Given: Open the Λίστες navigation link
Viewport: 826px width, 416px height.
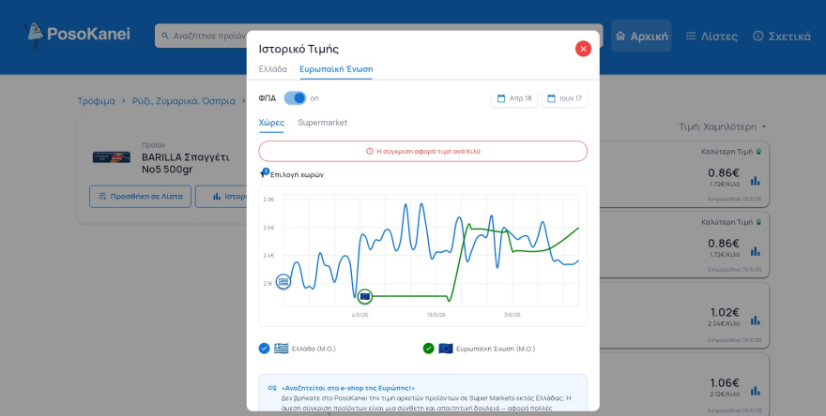Looking at the screenshot, I should (x=711, y=37).
